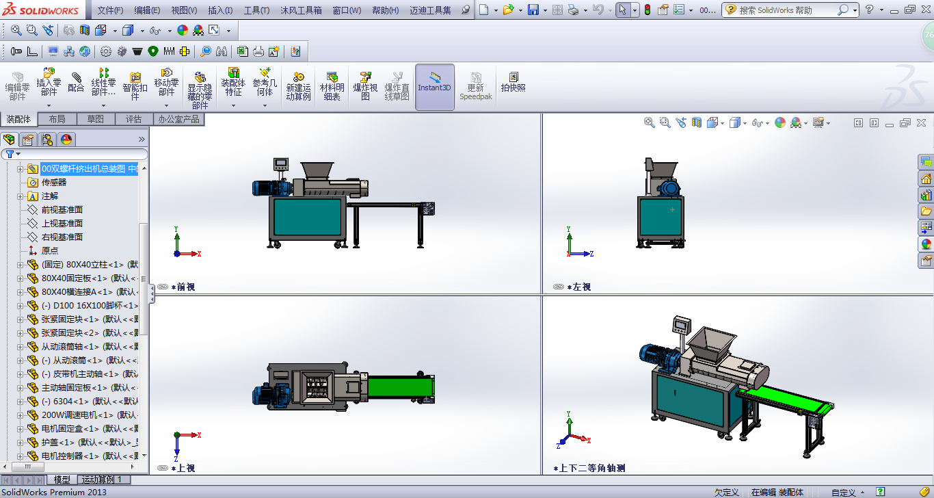This screenshot has height=498, width=934.
Task: Click Show Hidden Components (显示隐藏的零部件)
Action: tap(200, 89)
